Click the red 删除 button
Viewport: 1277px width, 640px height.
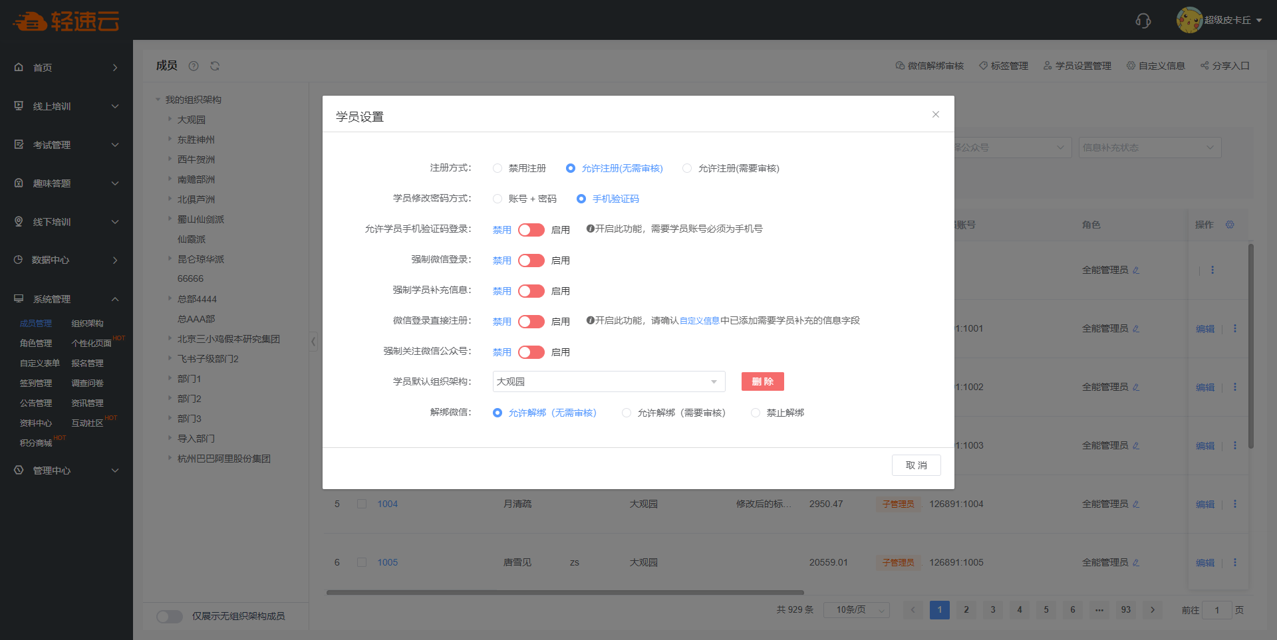click(762, 381)
